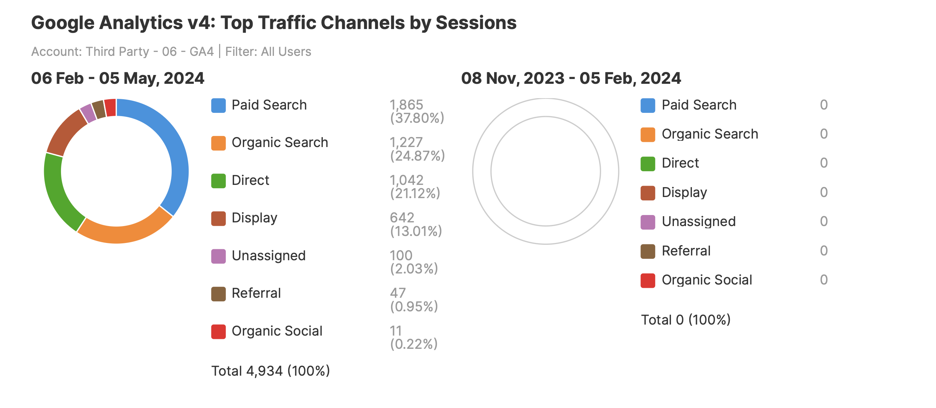The image size is (936, 408).
Task: Click the green Direct swatch in the Nov–Feb legend
Action: point(648,164)
